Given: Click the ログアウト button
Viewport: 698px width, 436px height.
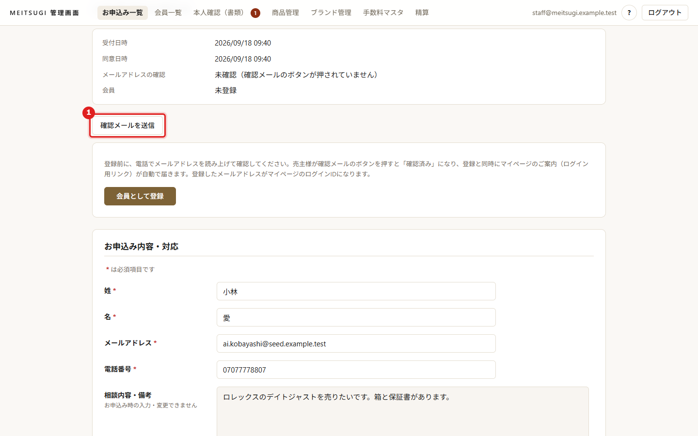Looking at the screenshot, I should (x=665, y=13).
